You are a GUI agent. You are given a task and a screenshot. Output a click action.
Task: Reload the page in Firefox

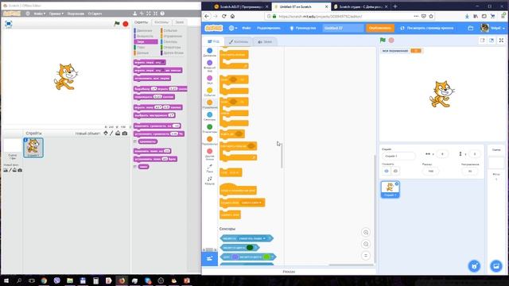224,16
